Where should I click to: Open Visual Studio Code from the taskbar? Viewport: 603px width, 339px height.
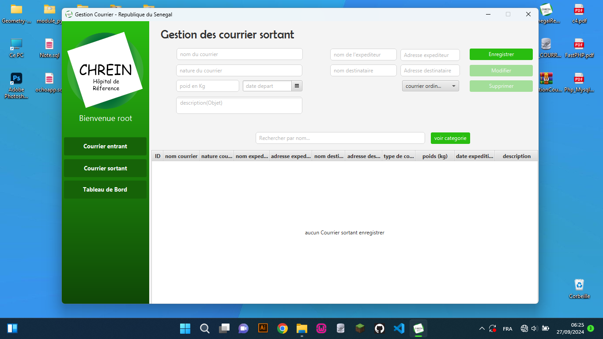point(399,328)
